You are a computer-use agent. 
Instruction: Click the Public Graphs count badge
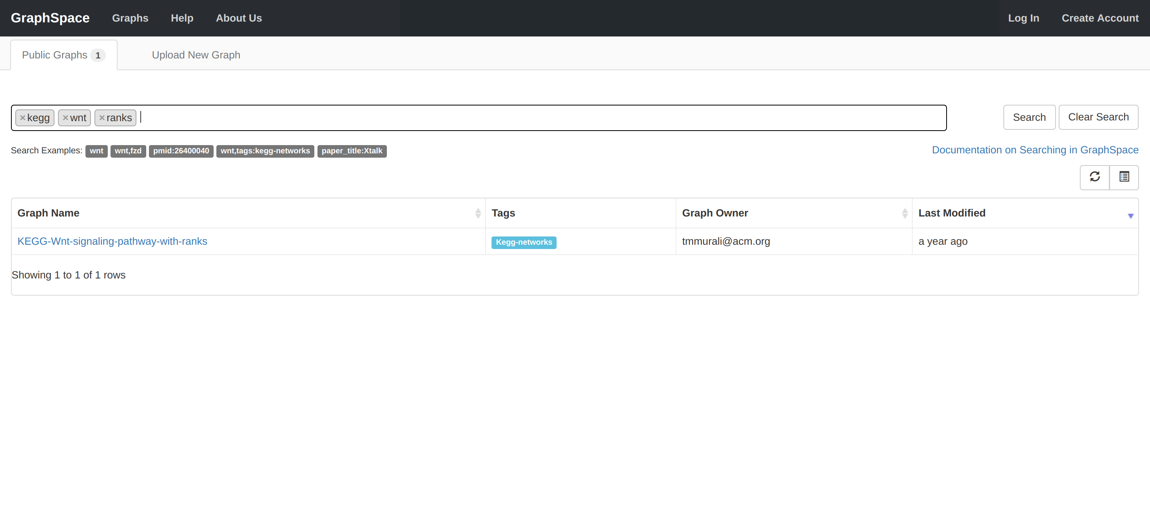pos(98,55)
